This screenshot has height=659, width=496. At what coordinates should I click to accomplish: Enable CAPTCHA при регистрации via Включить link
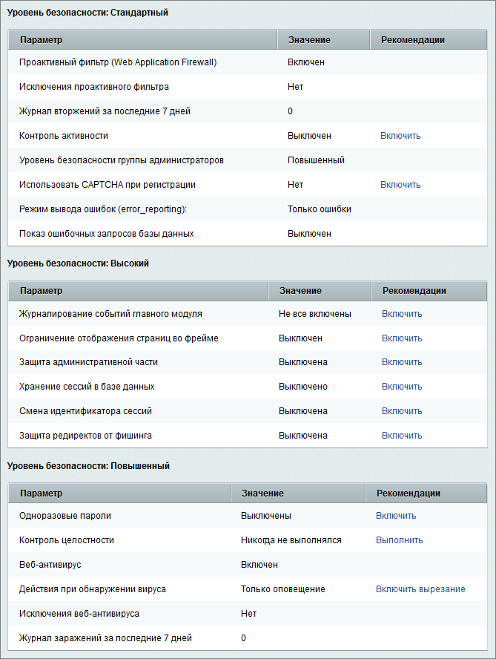click(x=400, y=185)
